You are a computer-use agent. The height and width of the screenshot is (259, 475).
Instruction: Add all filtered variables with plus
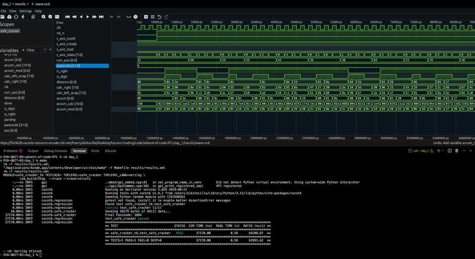coord(50,50)
